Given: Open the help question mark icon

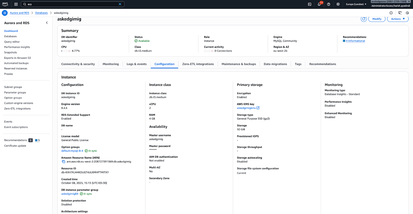Looking at the screenshot, I should point(329,4).
